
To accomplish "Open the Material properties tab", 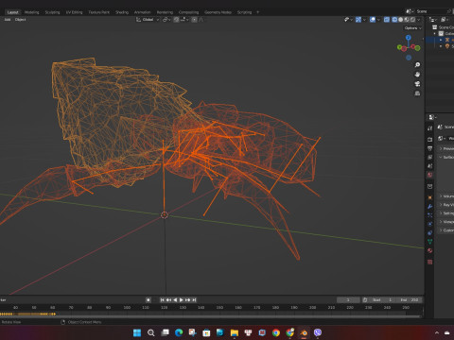I will 429,250.
